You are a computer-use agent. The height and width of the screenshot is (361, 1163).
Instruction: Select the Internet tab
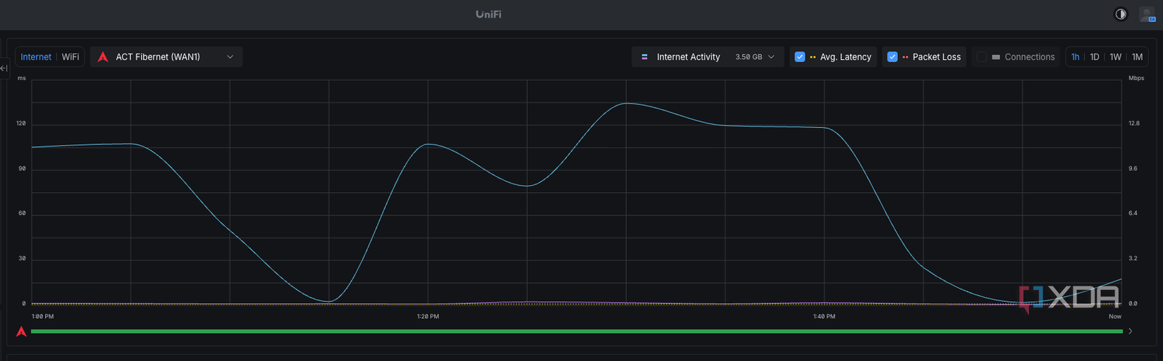(36, 57)
